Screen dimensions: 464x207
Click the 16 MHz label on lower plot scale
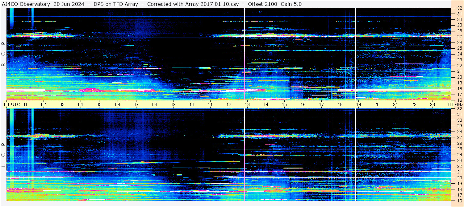click(459, 201)
